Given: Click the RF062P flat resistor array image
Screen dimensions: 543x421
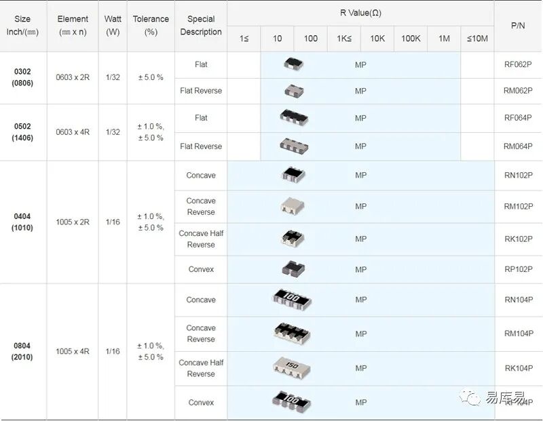Looking at the screenshot, I should [x=294, y=64].
